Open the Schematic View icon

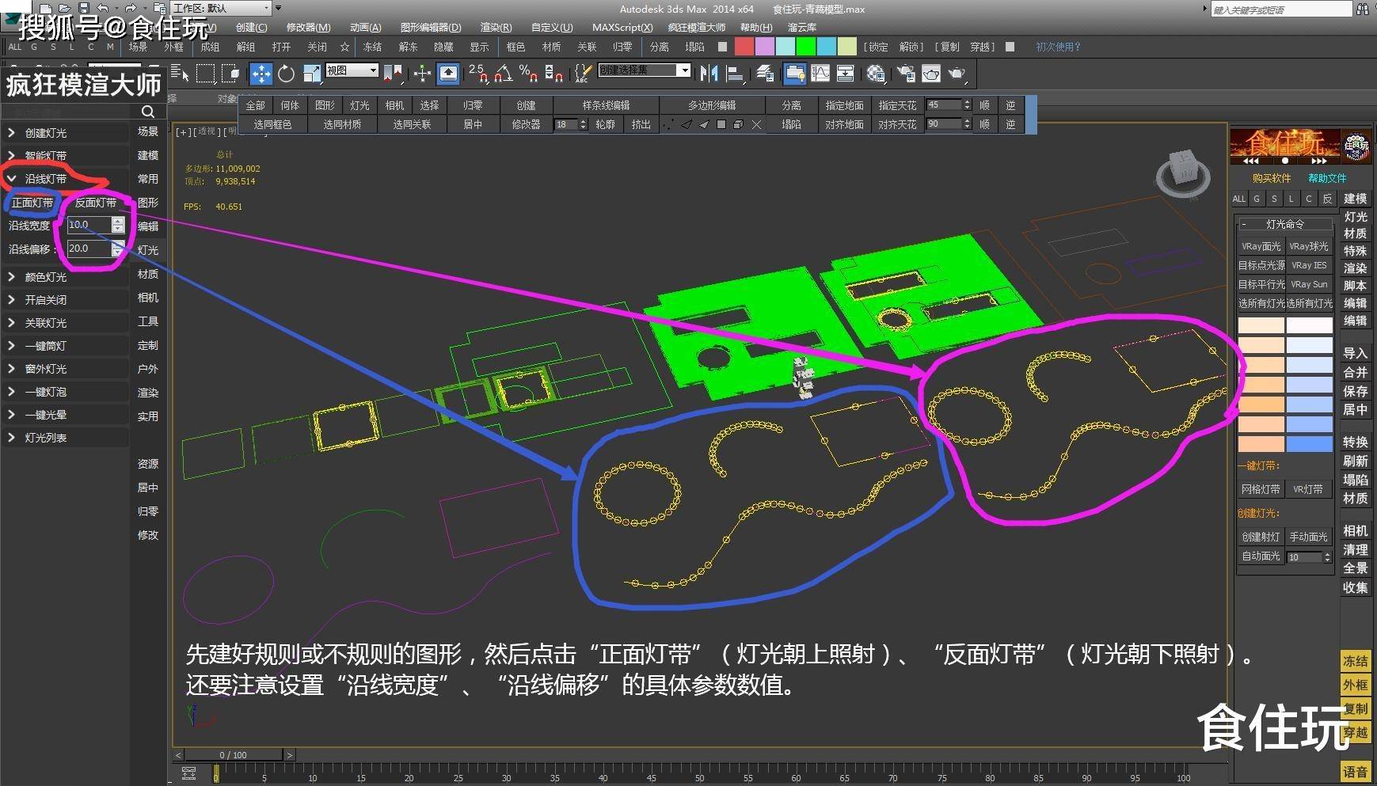pyautogui.click(x=846, y=74)
